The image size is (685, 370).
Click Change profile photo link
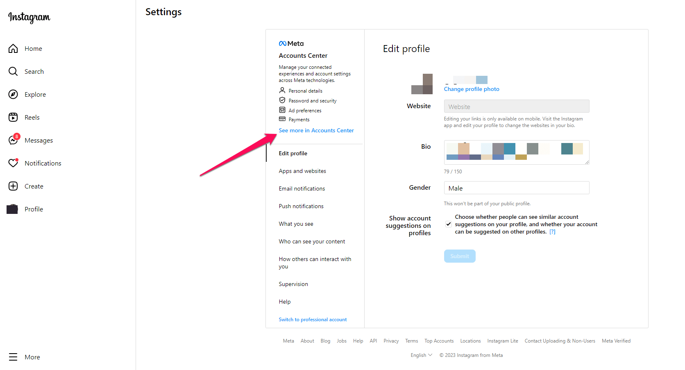point(472,89)
